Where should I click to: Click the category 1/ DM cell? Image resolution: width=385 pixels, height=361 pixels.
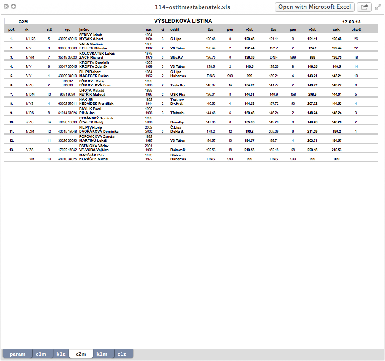coord(30,94)
